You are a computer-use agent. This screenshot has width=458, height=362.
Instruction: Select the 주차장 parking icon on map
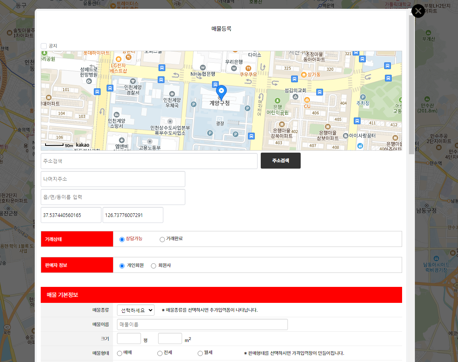coord(363,97)
